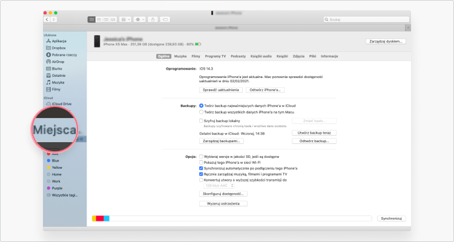This screenshot has height=242, width=454.
Task: Open Muzyka in the sidebar
Action: [x=55, y=82]
